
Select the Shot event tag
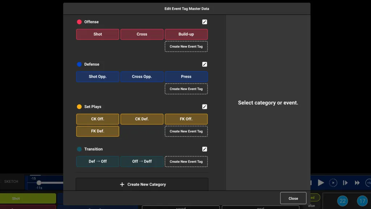point(98,34)
